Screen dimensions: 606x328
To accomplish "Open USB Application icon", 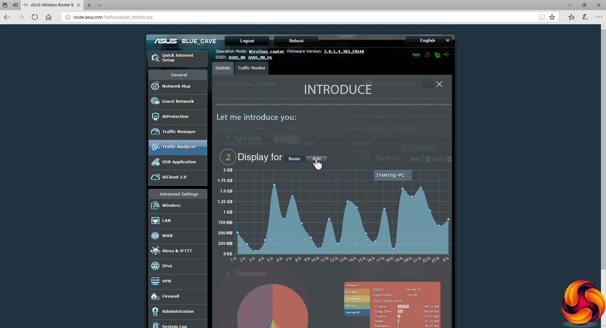I will tap(155, 162).
